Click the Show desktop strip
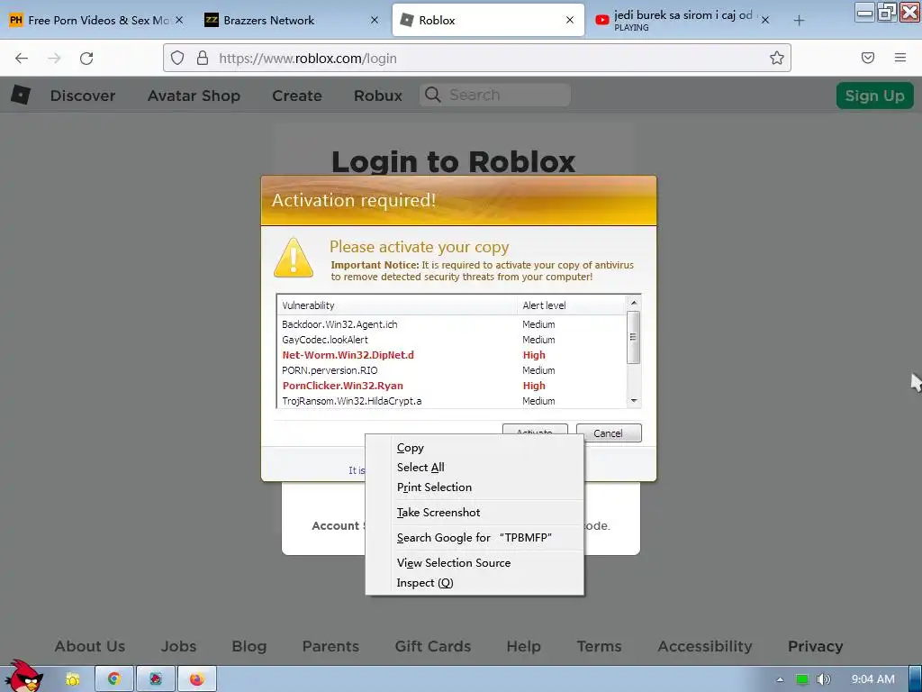 click(916, 679)
